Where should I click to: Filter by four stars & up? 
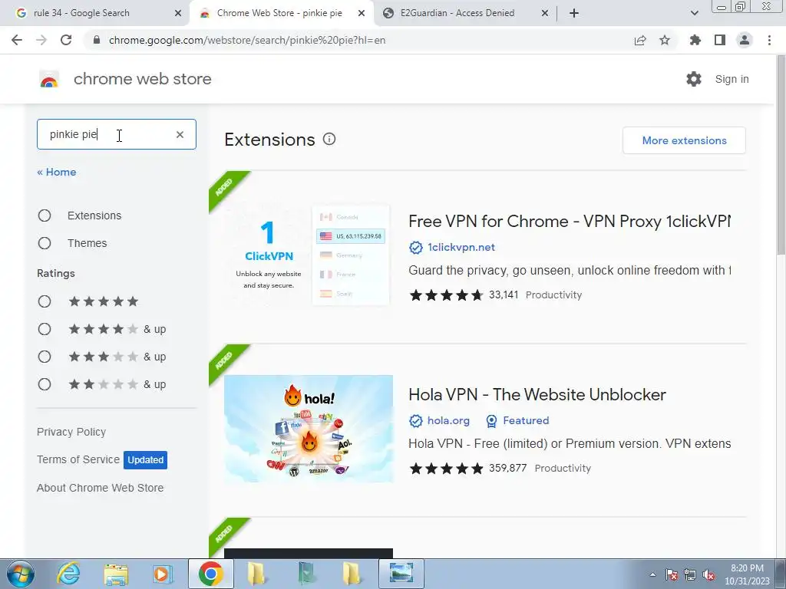(45, 329)
